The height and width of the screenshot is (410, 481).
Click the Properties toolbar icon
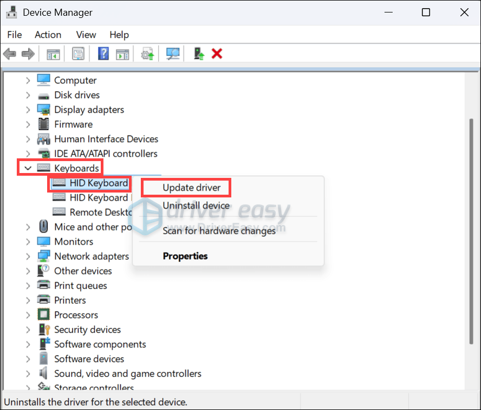tap(78, 54)
